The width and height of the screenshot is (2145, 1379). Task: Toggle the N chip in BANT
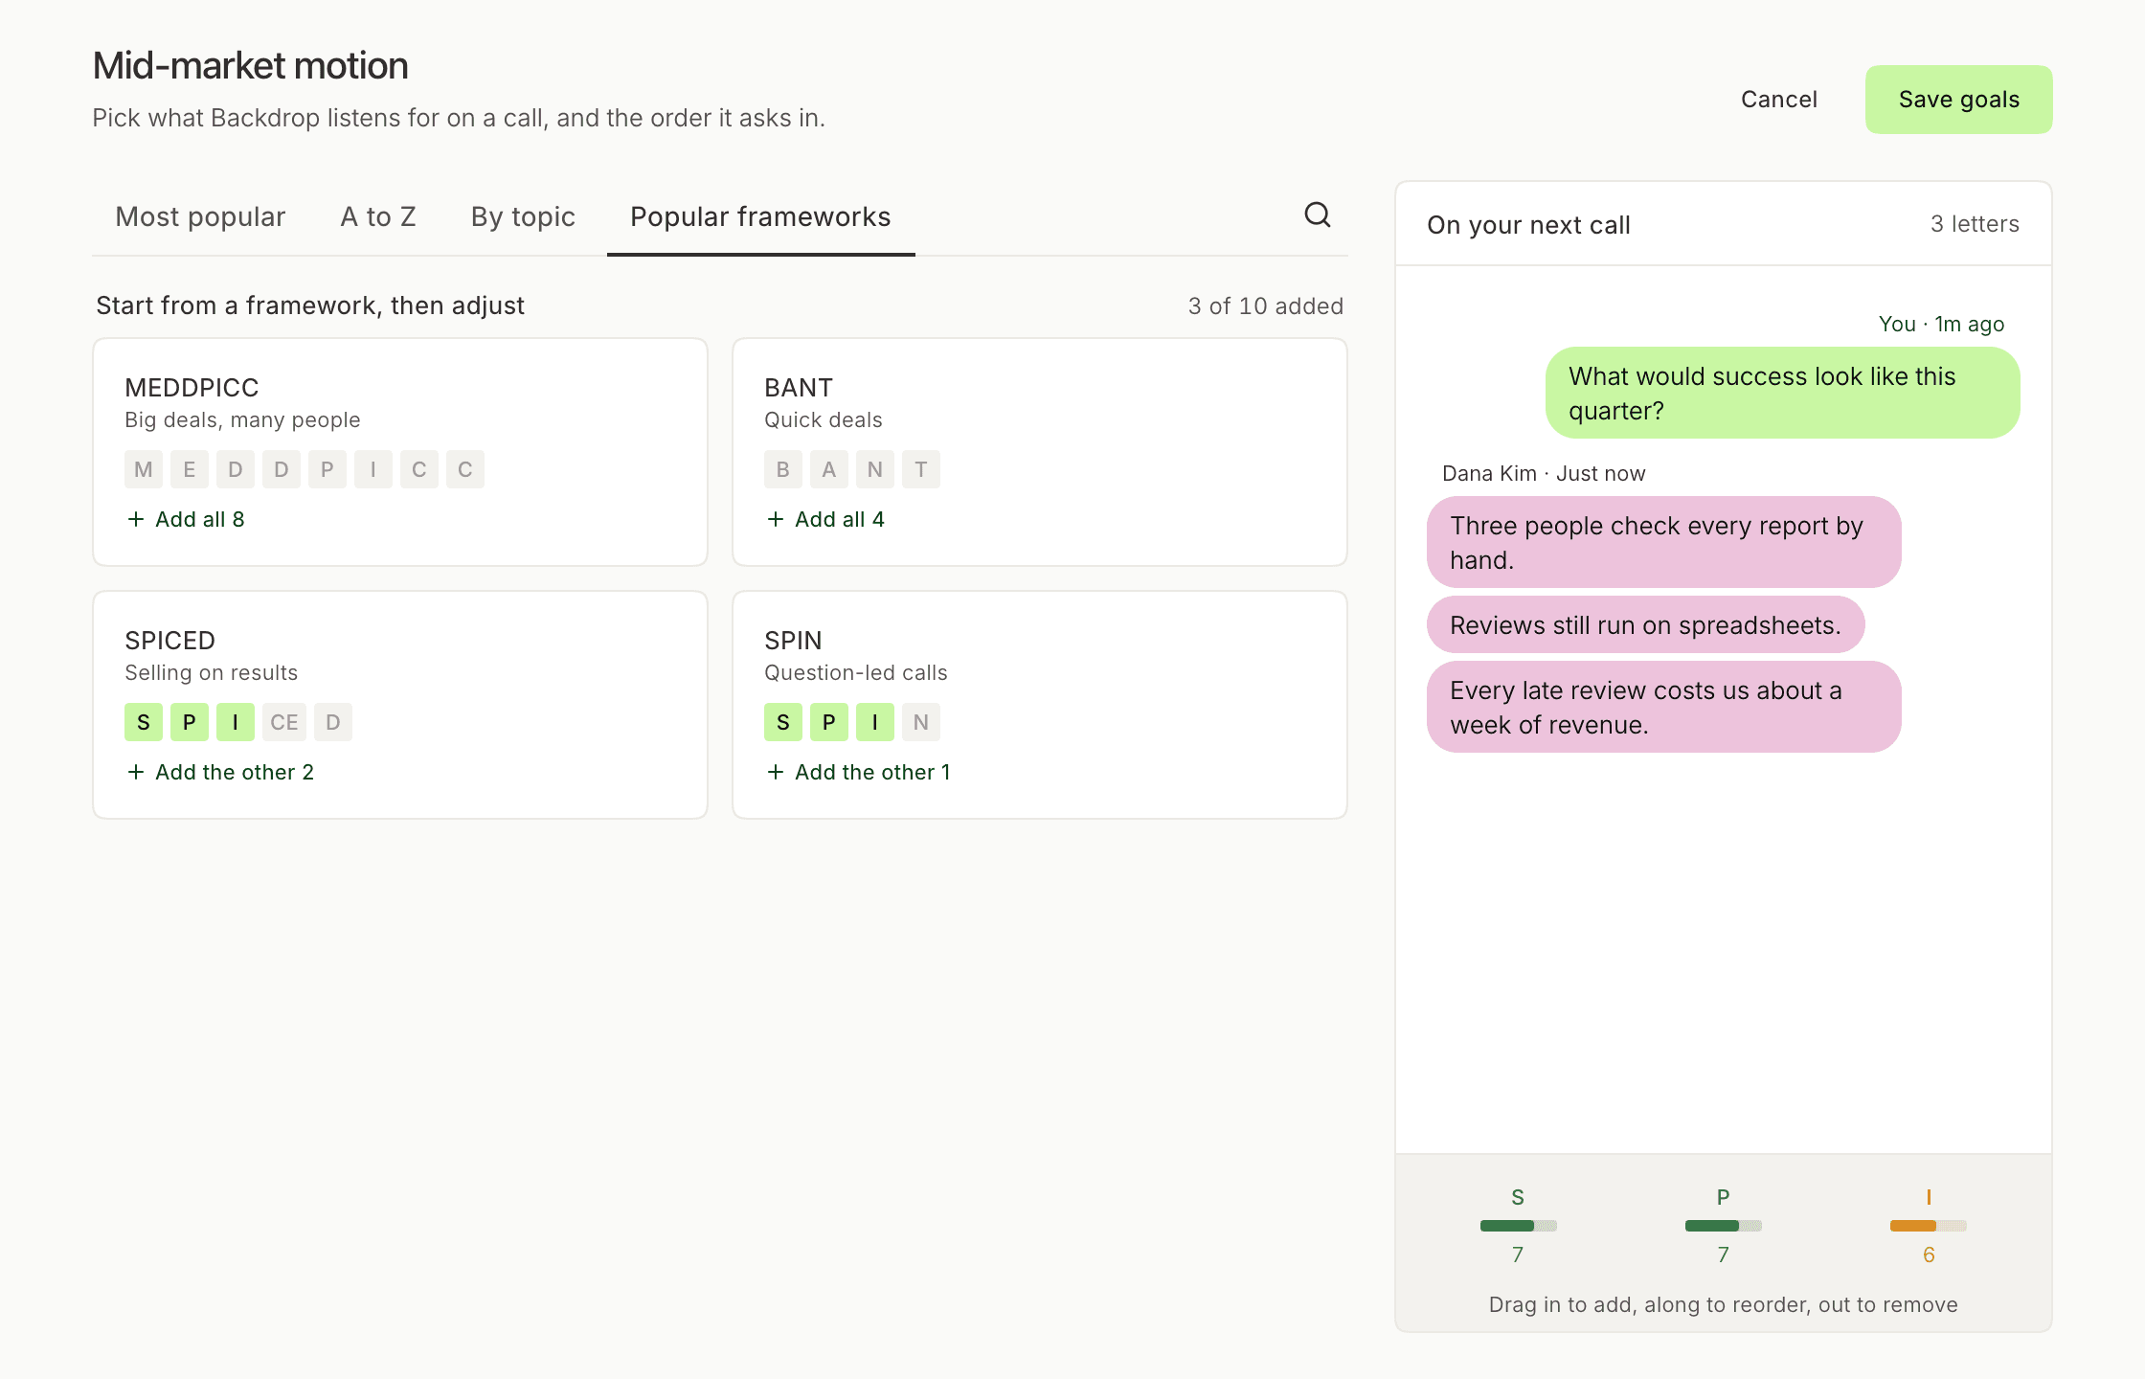tap(875, 469)
